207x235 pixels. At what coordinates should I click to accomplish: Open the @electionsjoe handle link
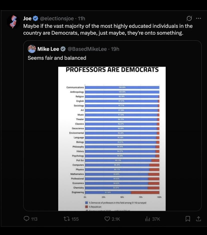pyautogui.click(x=57, y=18)
